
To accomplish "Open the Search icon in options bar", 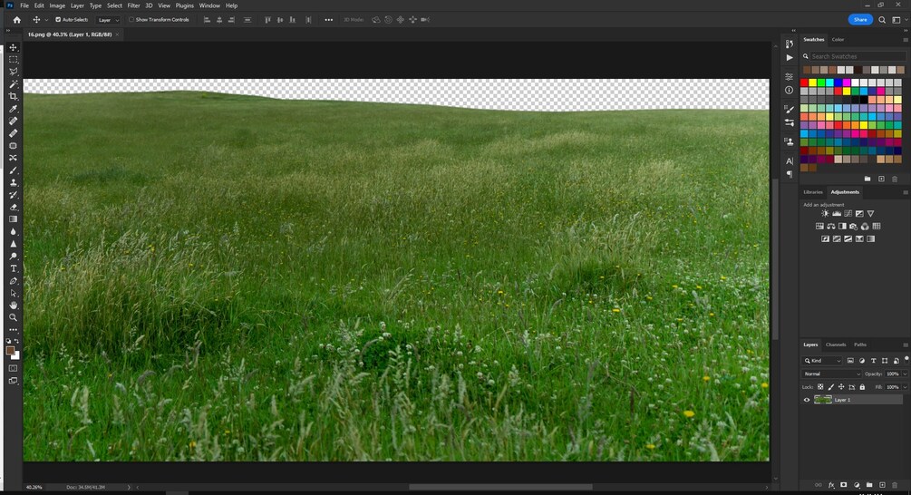I will click(882, 20).
